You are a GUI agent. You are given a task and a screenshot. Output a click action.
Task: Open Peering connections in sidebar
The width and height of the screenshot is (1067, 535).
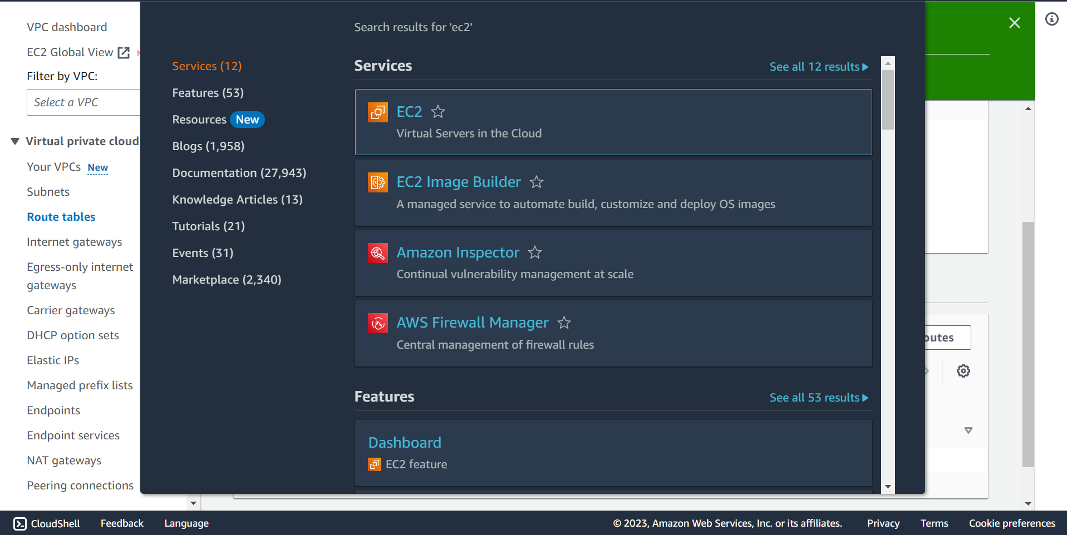[80, 486]
